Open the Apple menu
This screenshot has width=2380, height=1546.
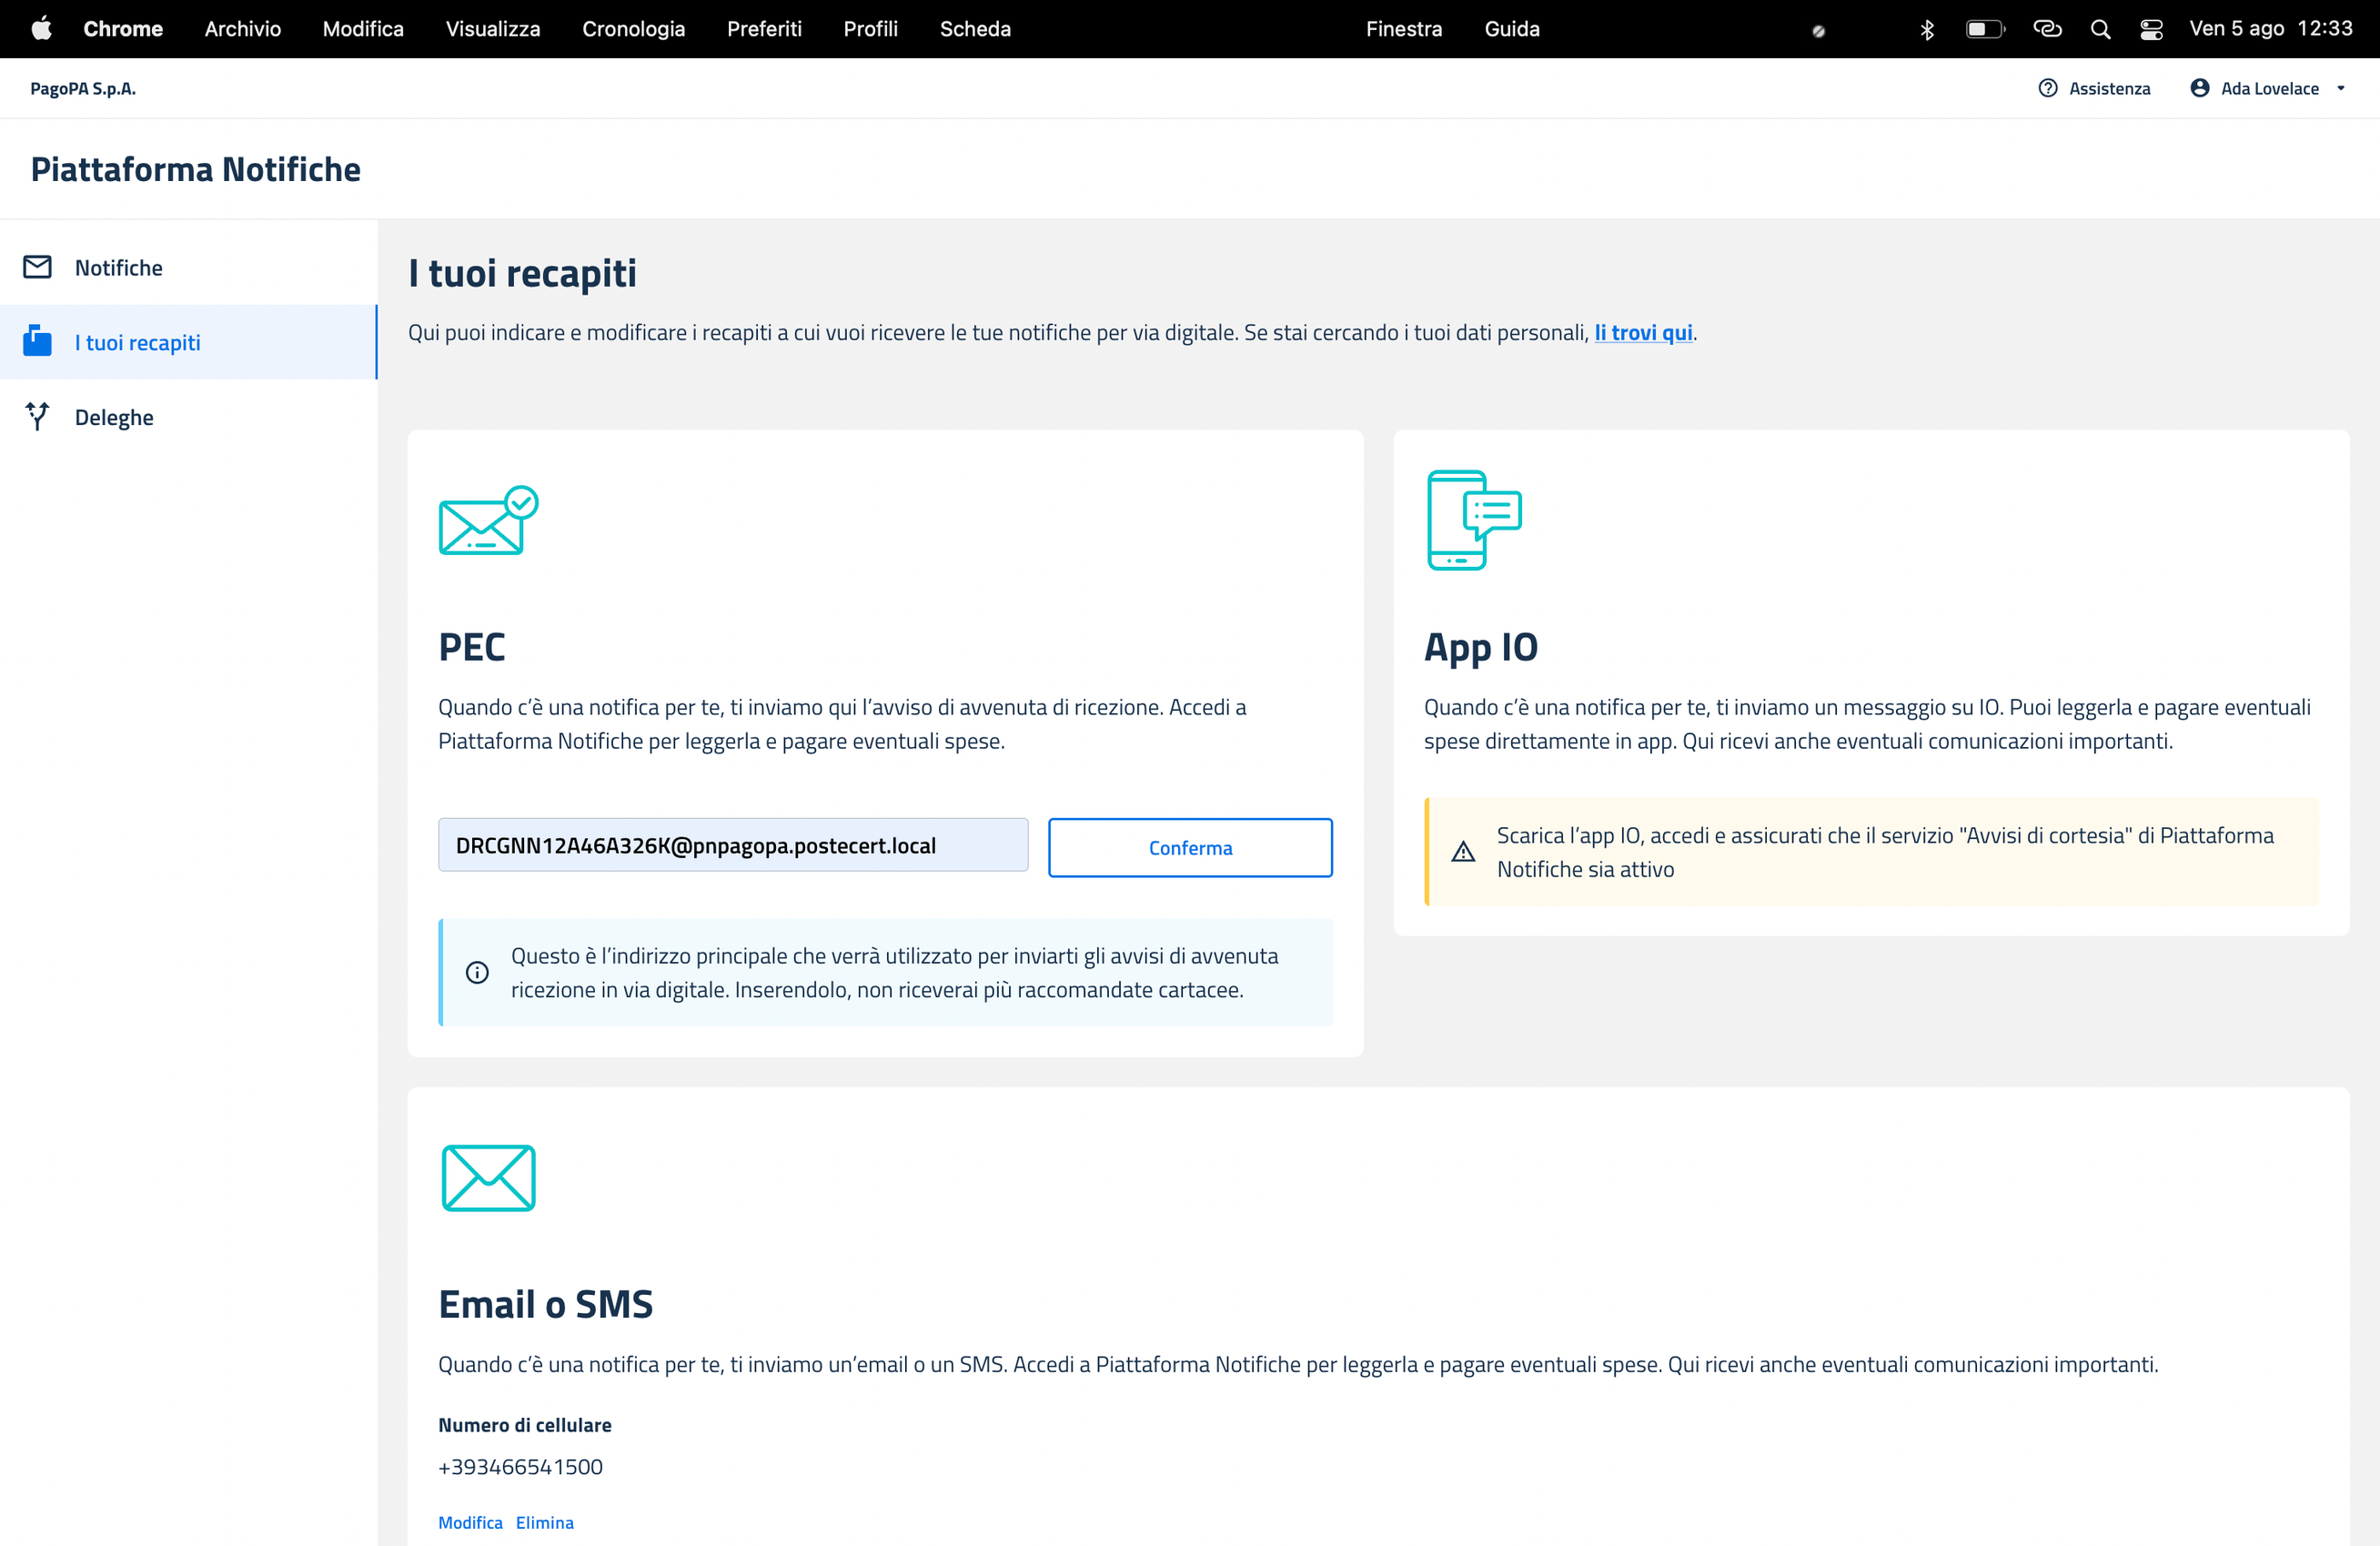(x=41, y=29)
